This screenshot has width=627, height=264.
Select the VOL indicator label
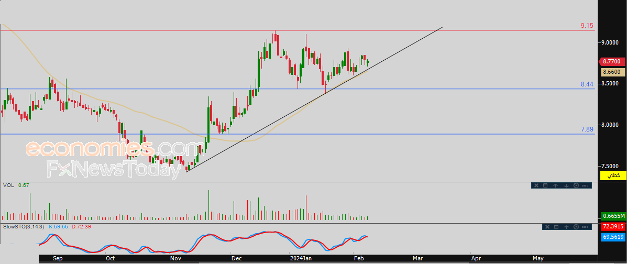tap(8, 185)
